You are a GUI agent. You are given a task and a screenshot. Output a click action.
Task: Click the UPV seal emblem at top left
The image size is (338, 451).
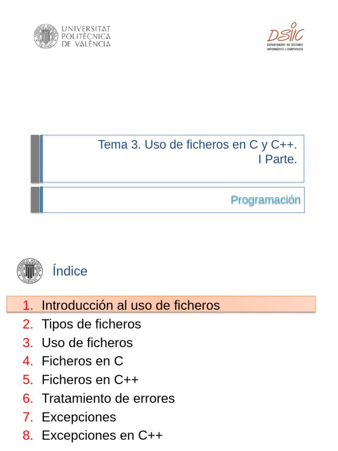click(46, 36)
